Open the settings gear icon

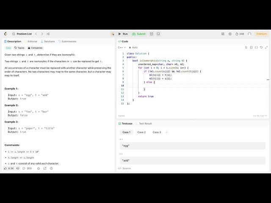(230, 34)
